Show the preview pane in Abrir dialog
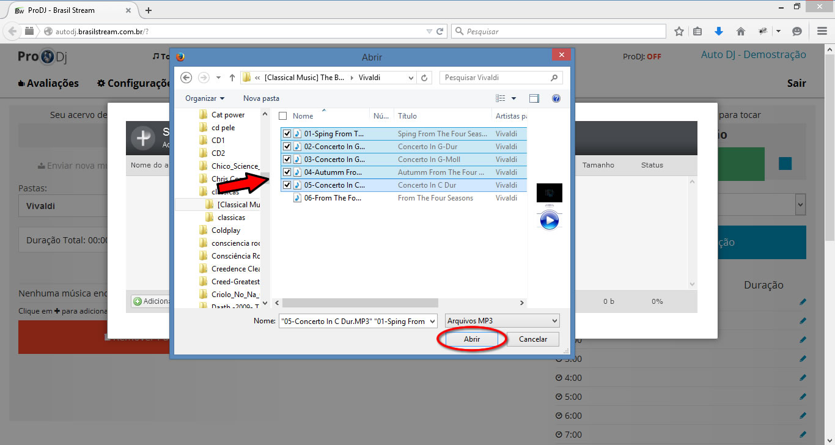 (534, 98)
